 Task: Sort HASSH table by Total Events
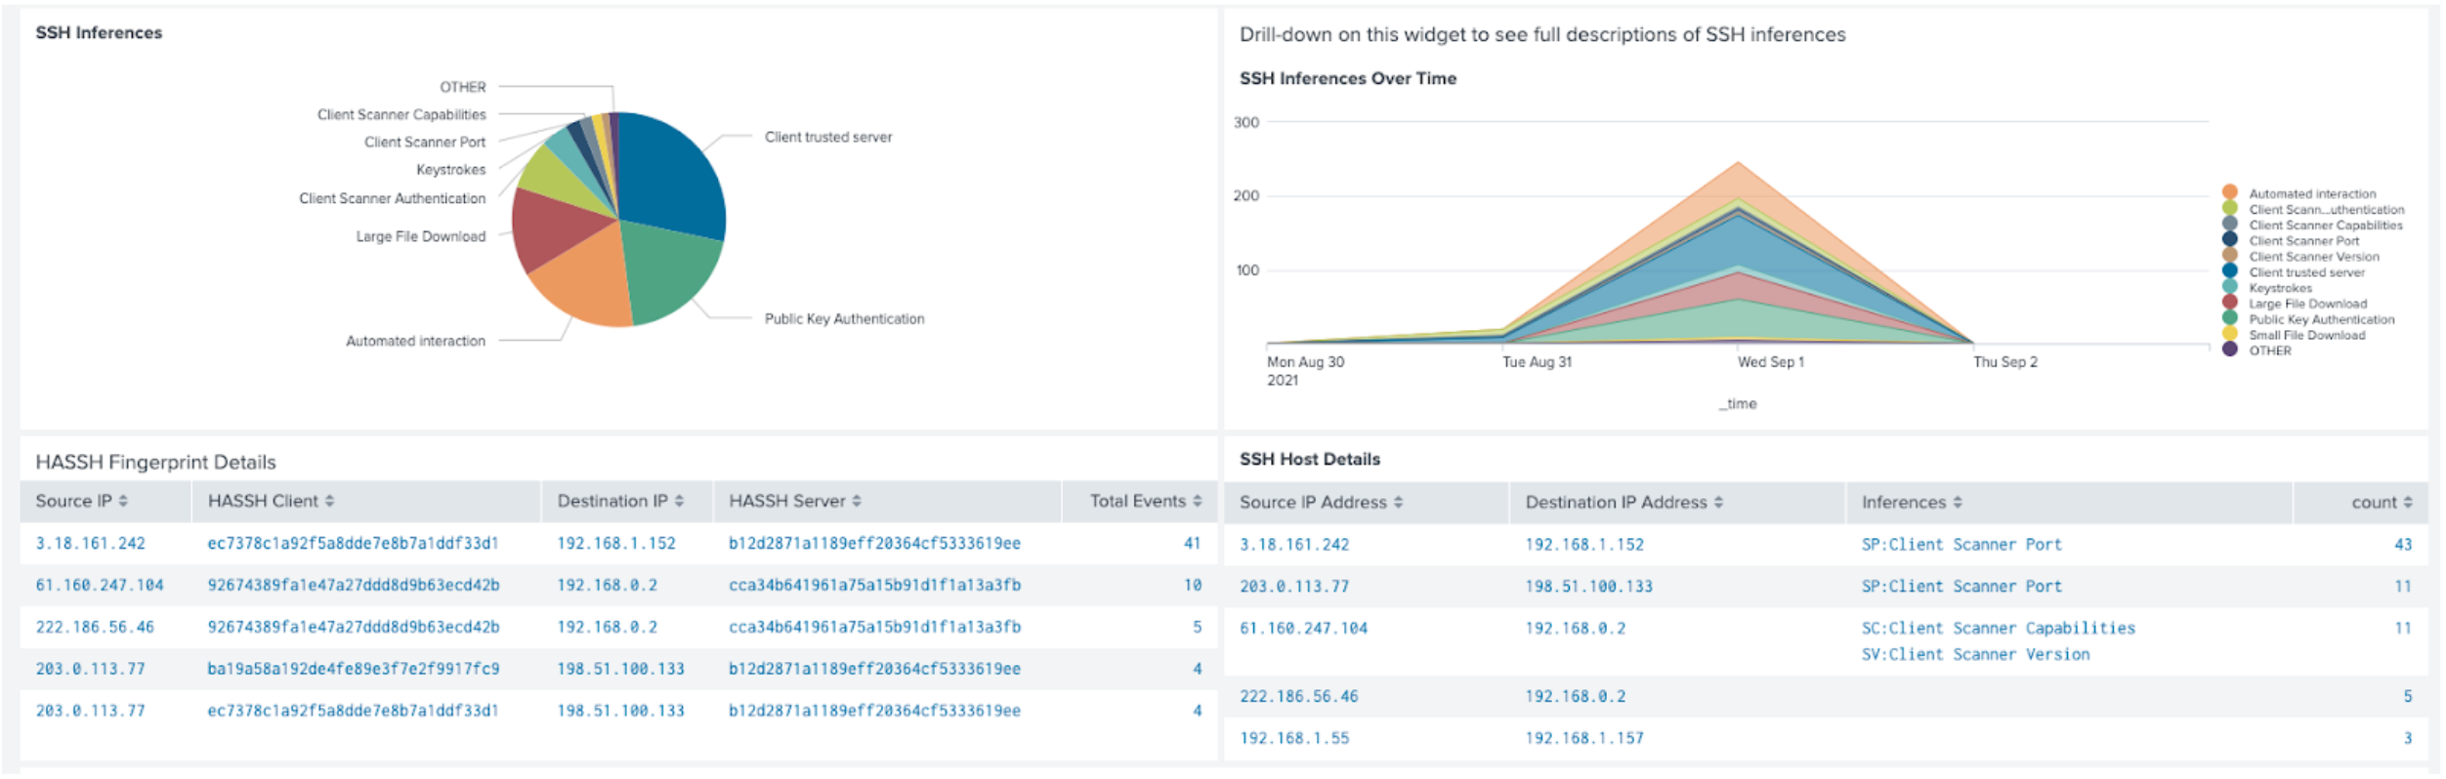pyautogui.click(x=1145, y=501)
